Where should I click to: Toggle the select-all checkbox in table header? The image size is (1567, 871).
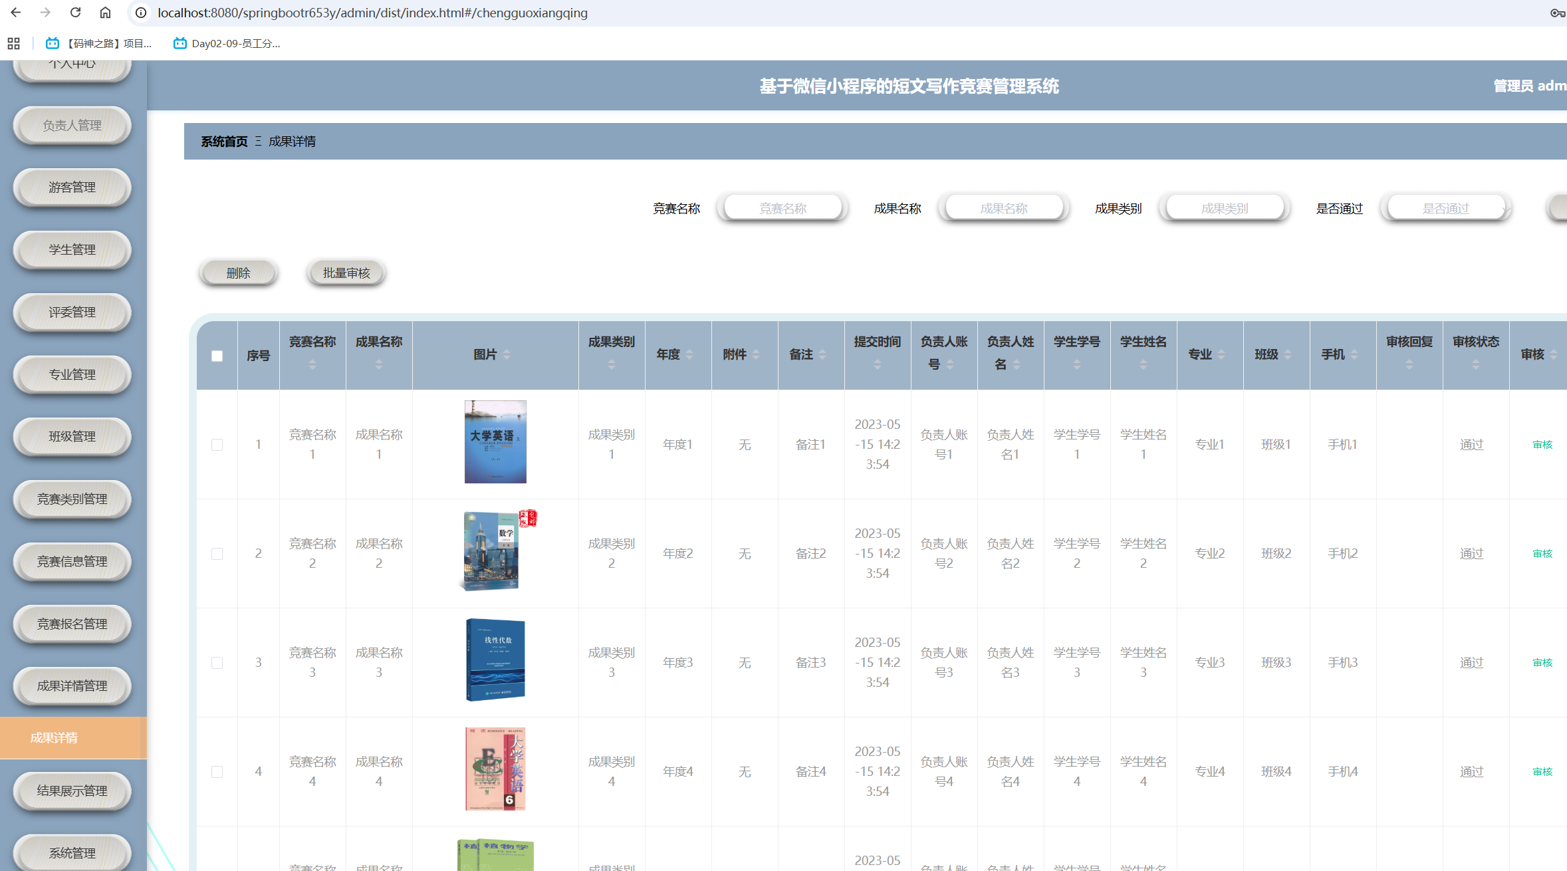point(217,356)
